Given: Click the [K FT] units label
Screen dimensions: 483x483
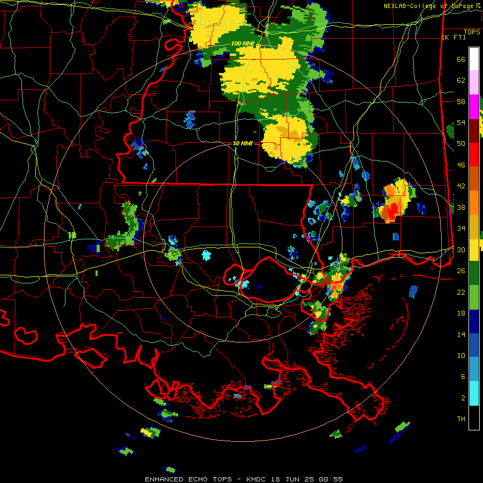Looking at the screenshot, I should click(x=453, y=37).
